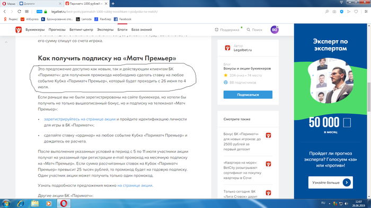Click the Поиск search field
This screenshot has height=208, width=371.
pyautogui.click(x=254, y=30)
